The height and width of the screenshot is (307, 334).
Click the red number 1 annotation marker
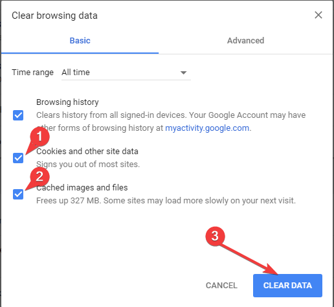39,137
